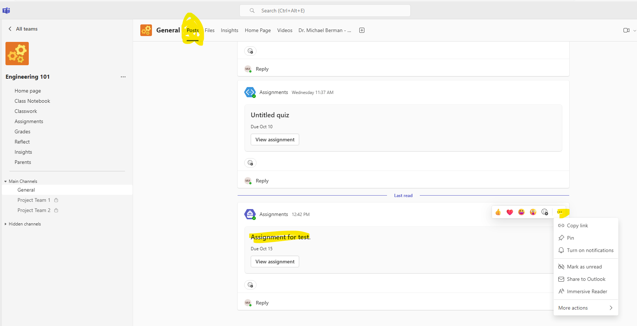The height and width of the screenshot is (326, 637).
Task: Open Engineering 101 more options ellipsis
Action: click(x=123, y=77)
